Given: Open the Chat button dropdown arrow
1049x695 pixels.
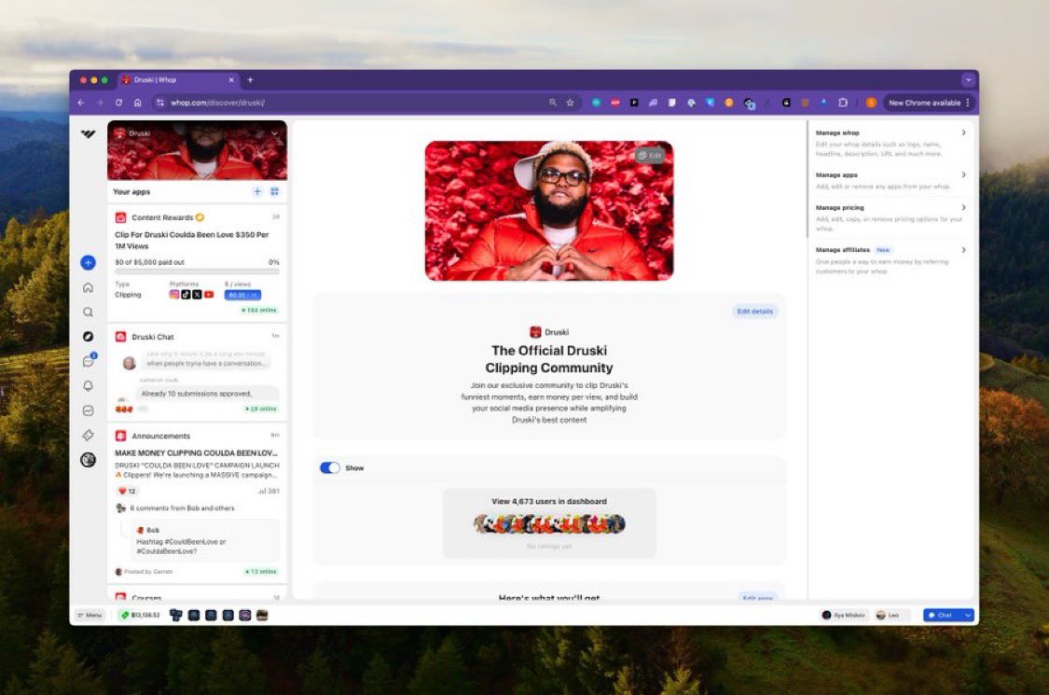Looking at the screenshot, I should (x=967, y=615).
